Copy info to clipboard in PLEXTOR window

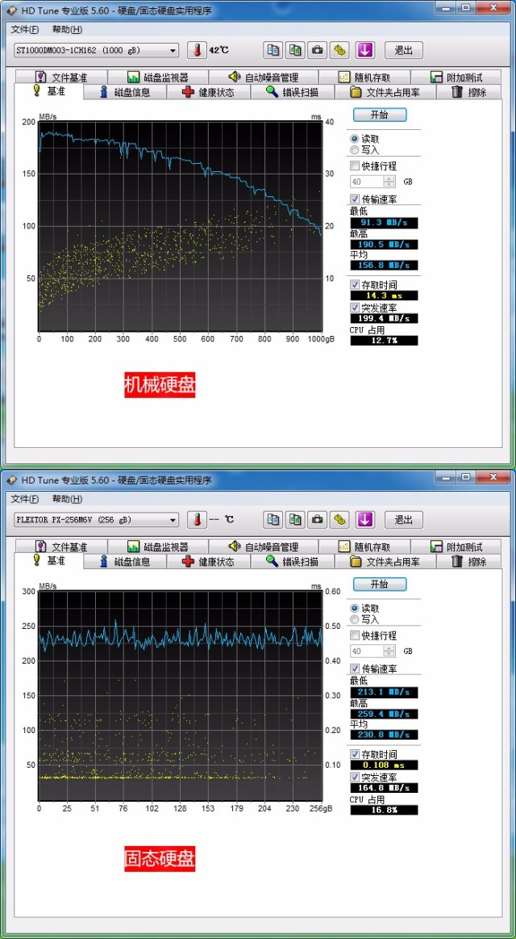(273, 519)
